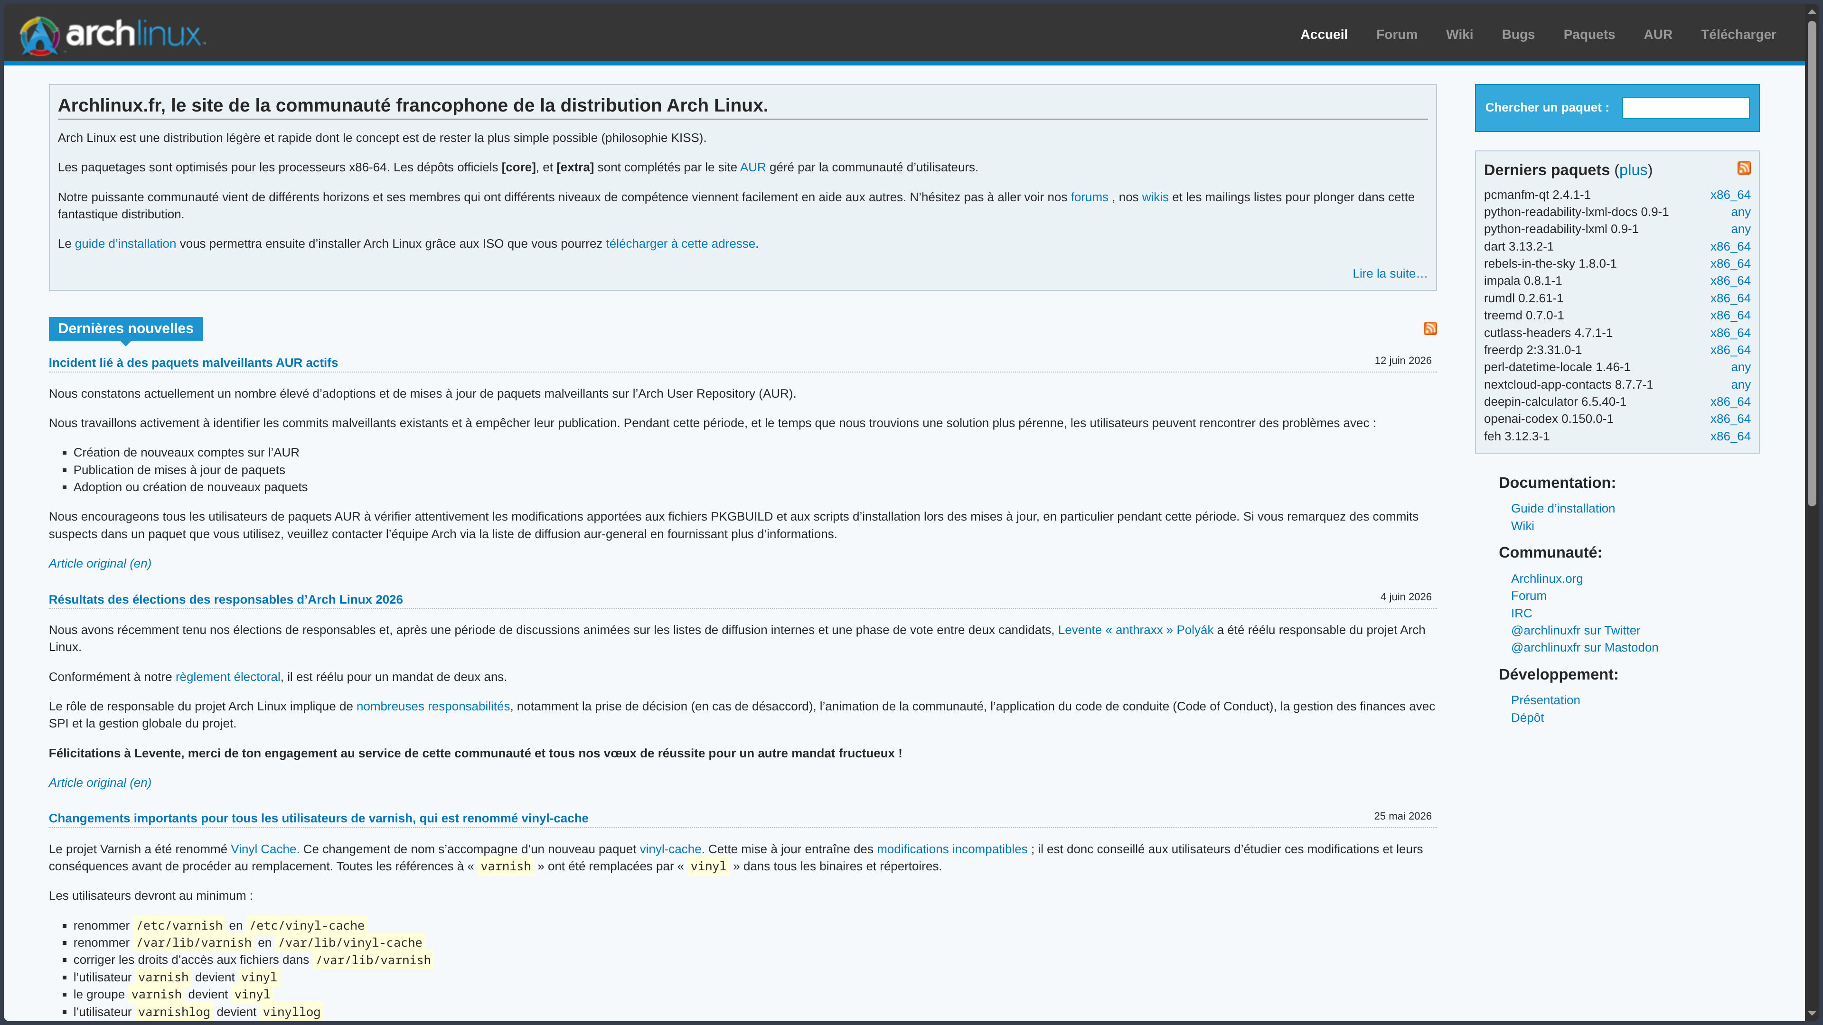The image size is (1823, 1025).
Task: Open the Derniers paquets RSS feed icon
Action: [x=1744, y=168]
